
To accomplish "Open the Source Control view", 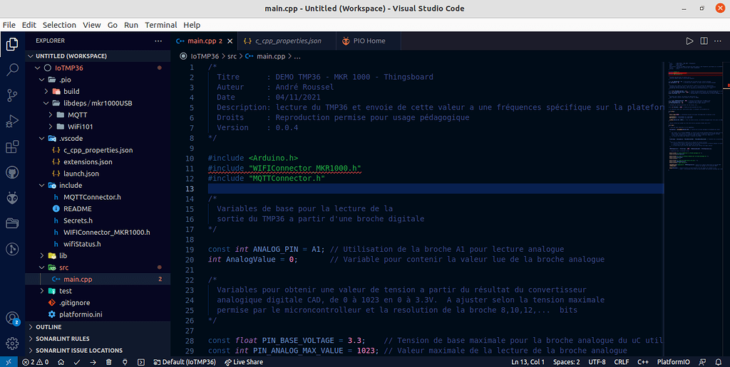I will coord(12,96).
